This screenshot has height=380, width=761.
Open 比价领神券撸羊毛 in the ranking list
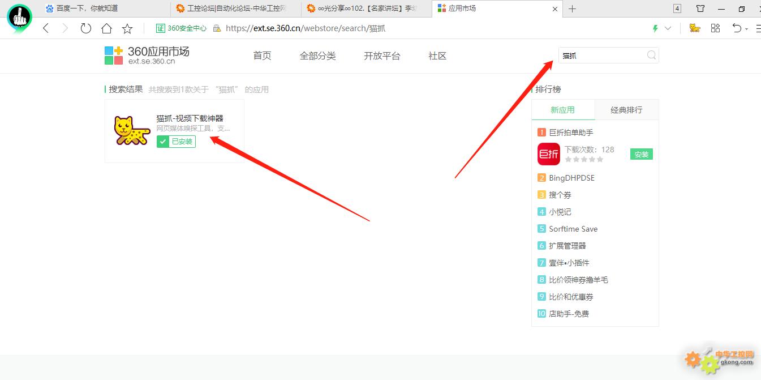578,280
